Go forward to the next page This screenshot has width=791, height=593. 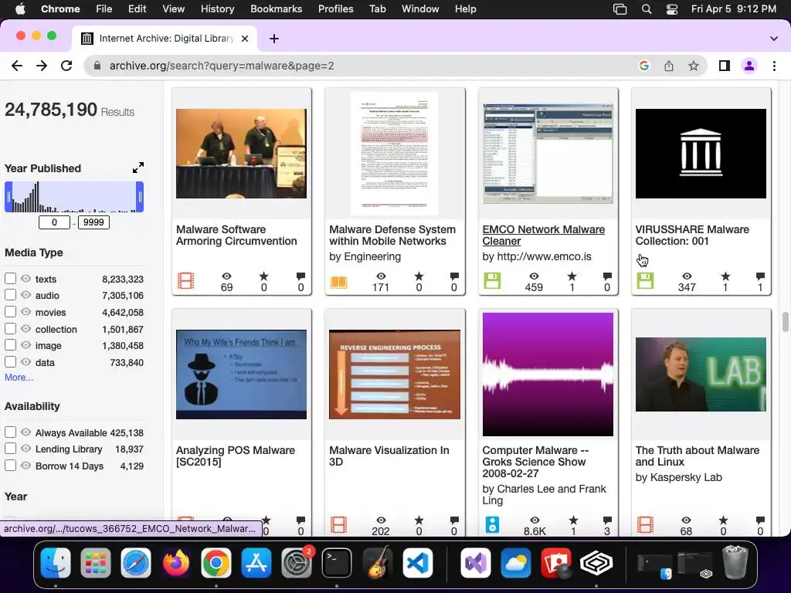pyautogui.click(x=42, y=66)
